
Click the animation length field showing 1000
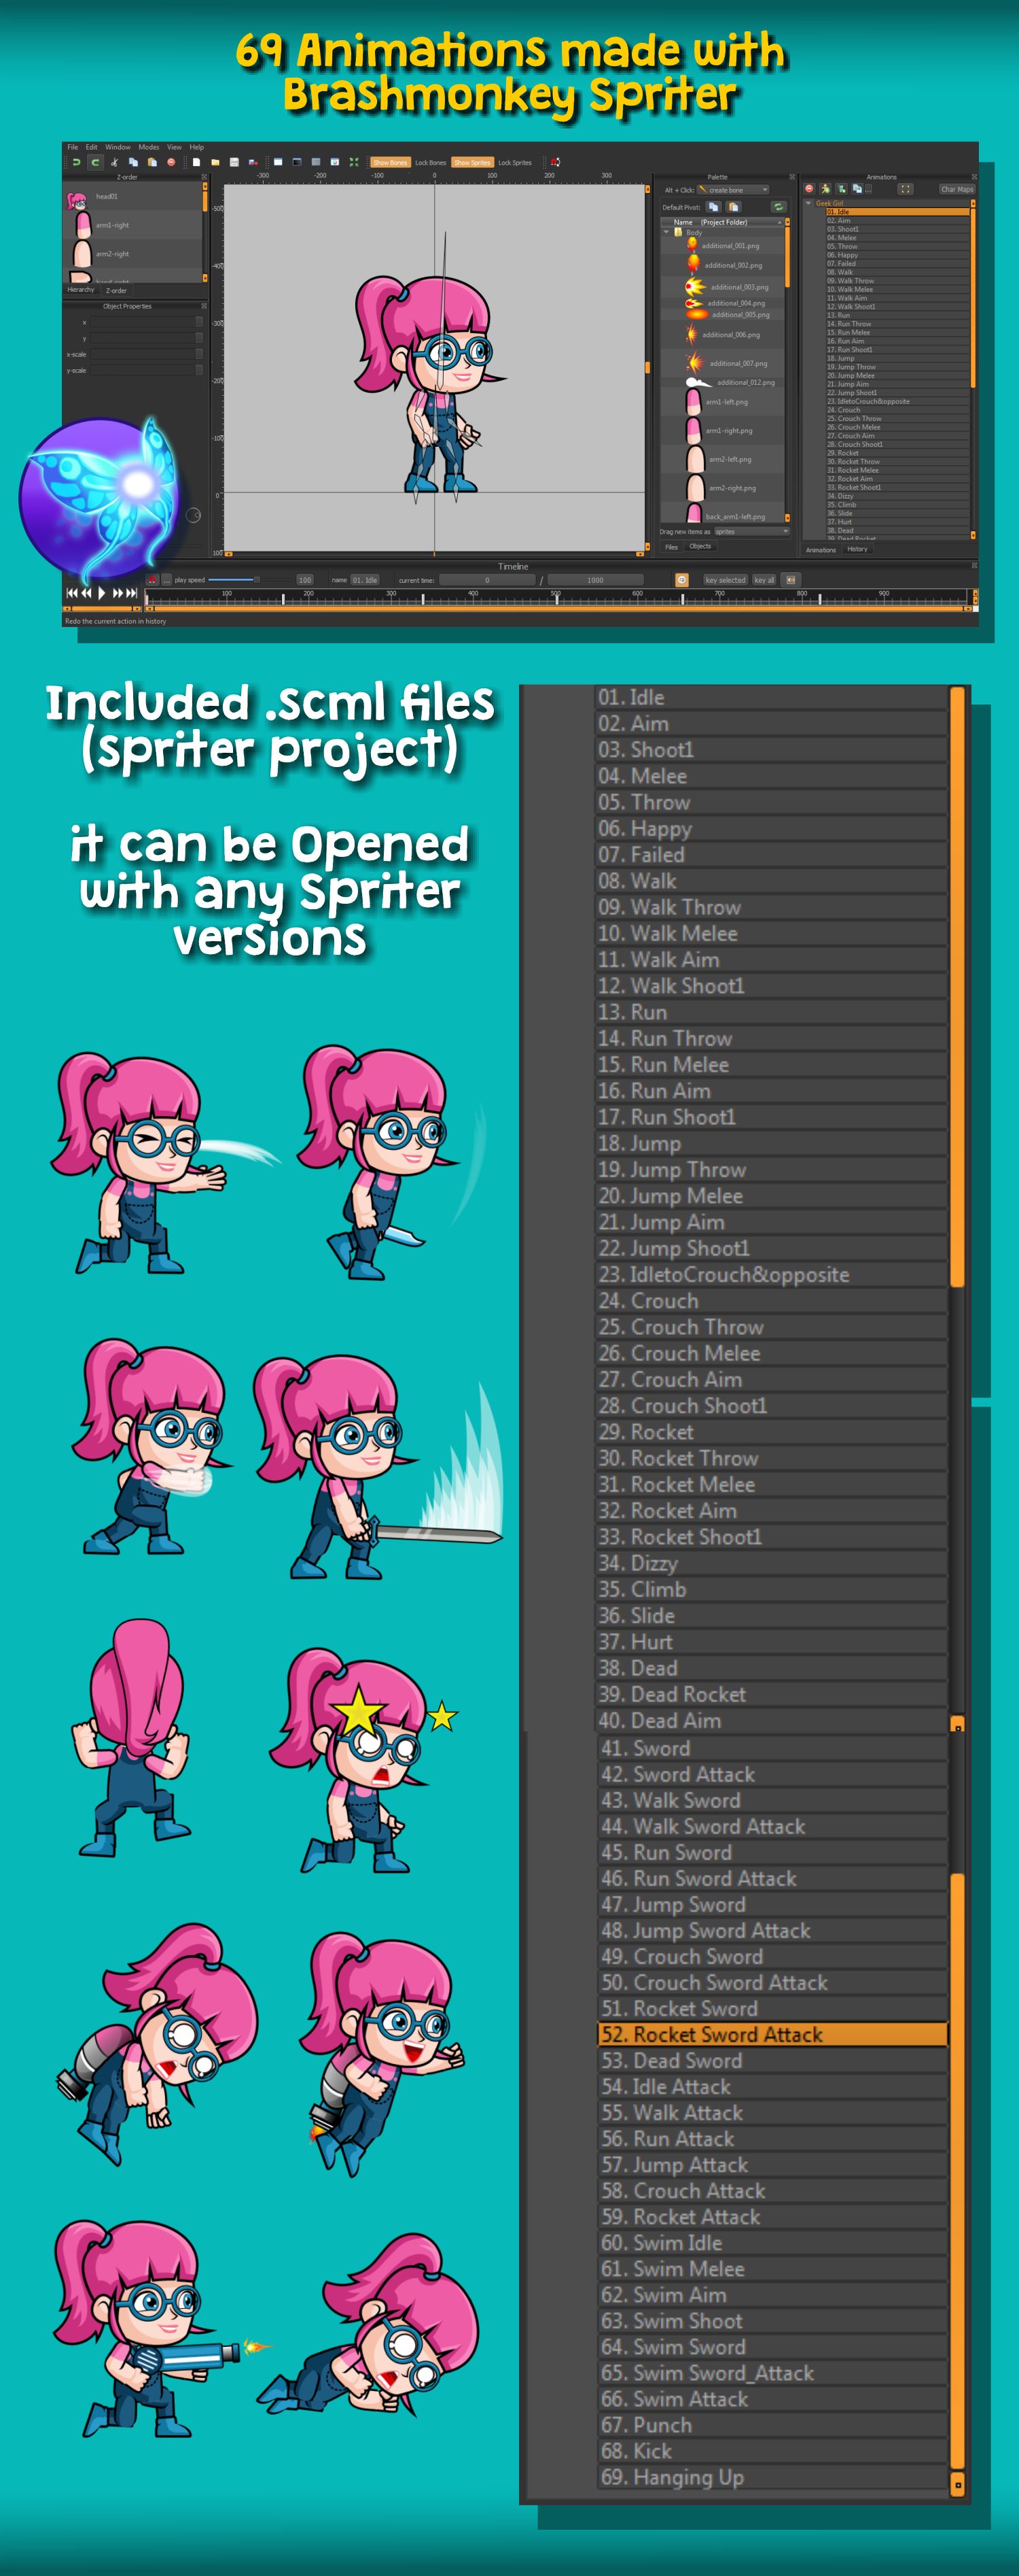[x=594, y=580]
